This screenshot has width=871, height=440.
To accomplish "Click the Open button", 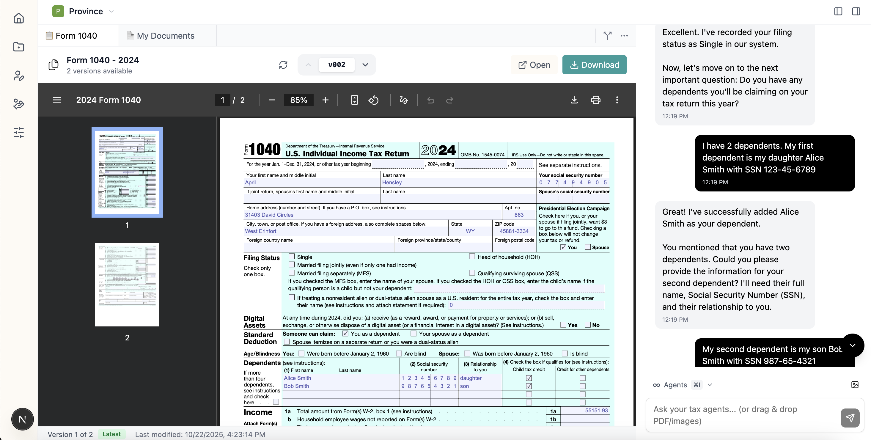I will (534, 65).
